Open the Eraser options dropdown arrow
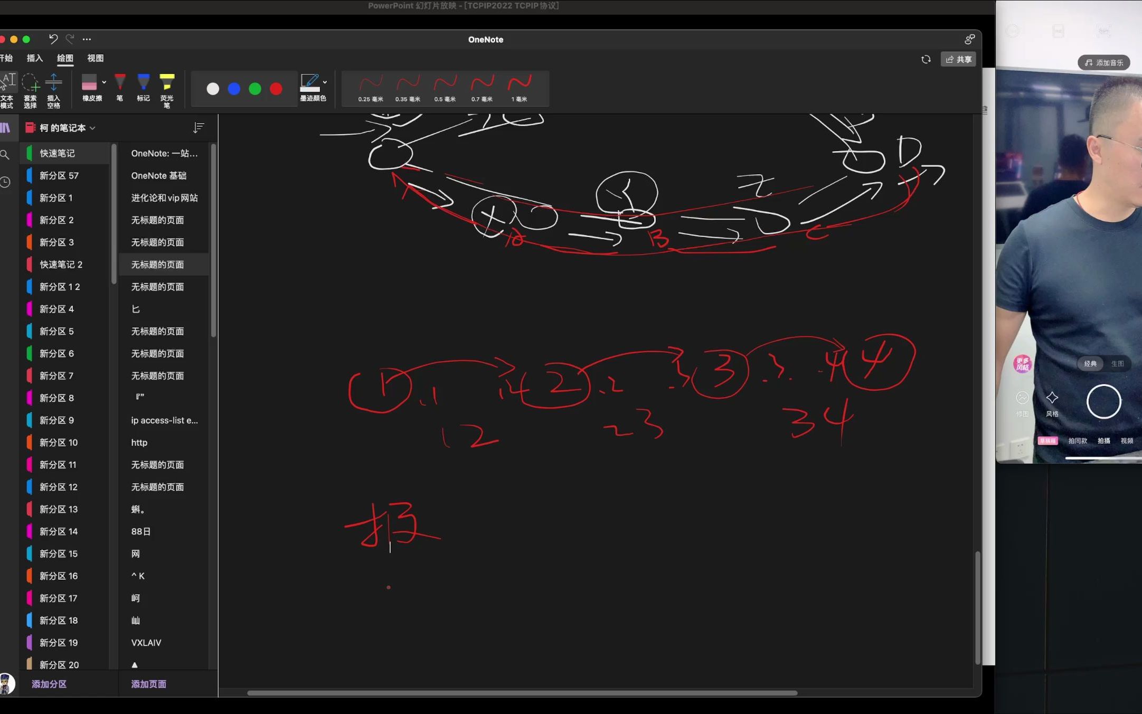The width and height of the screenshot is (1142, 714). [104, 82]
